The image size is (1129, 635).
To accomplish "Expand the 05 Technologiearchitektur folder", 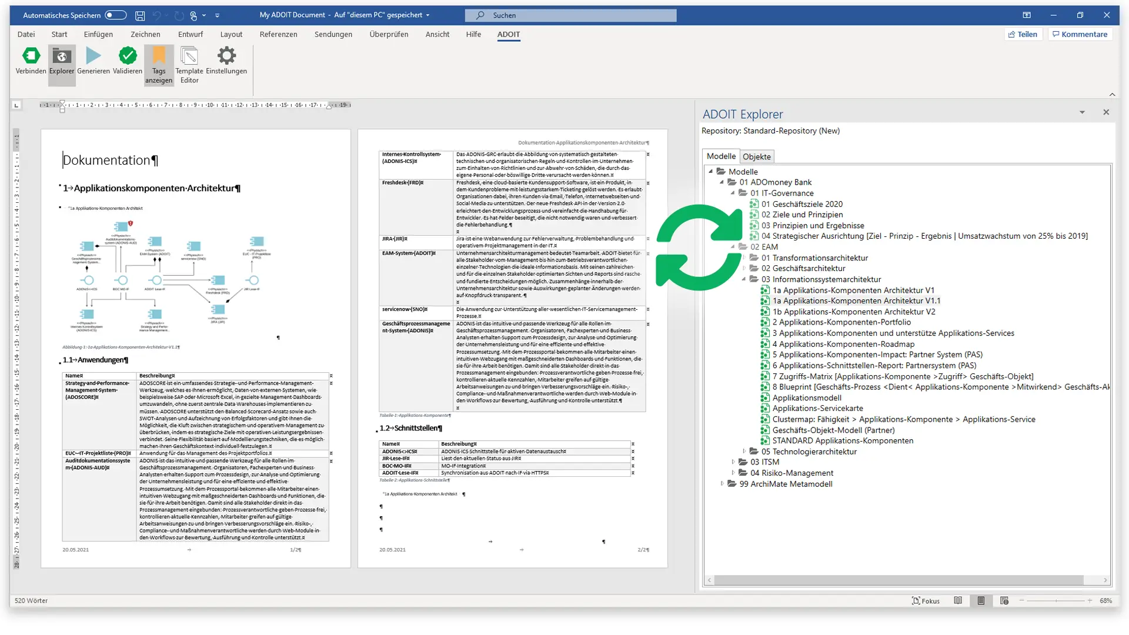I will [x=744, y=452].
